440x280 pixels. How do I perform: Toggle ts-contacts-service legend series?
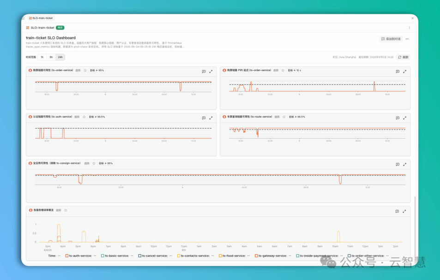(x=195, y=256)
